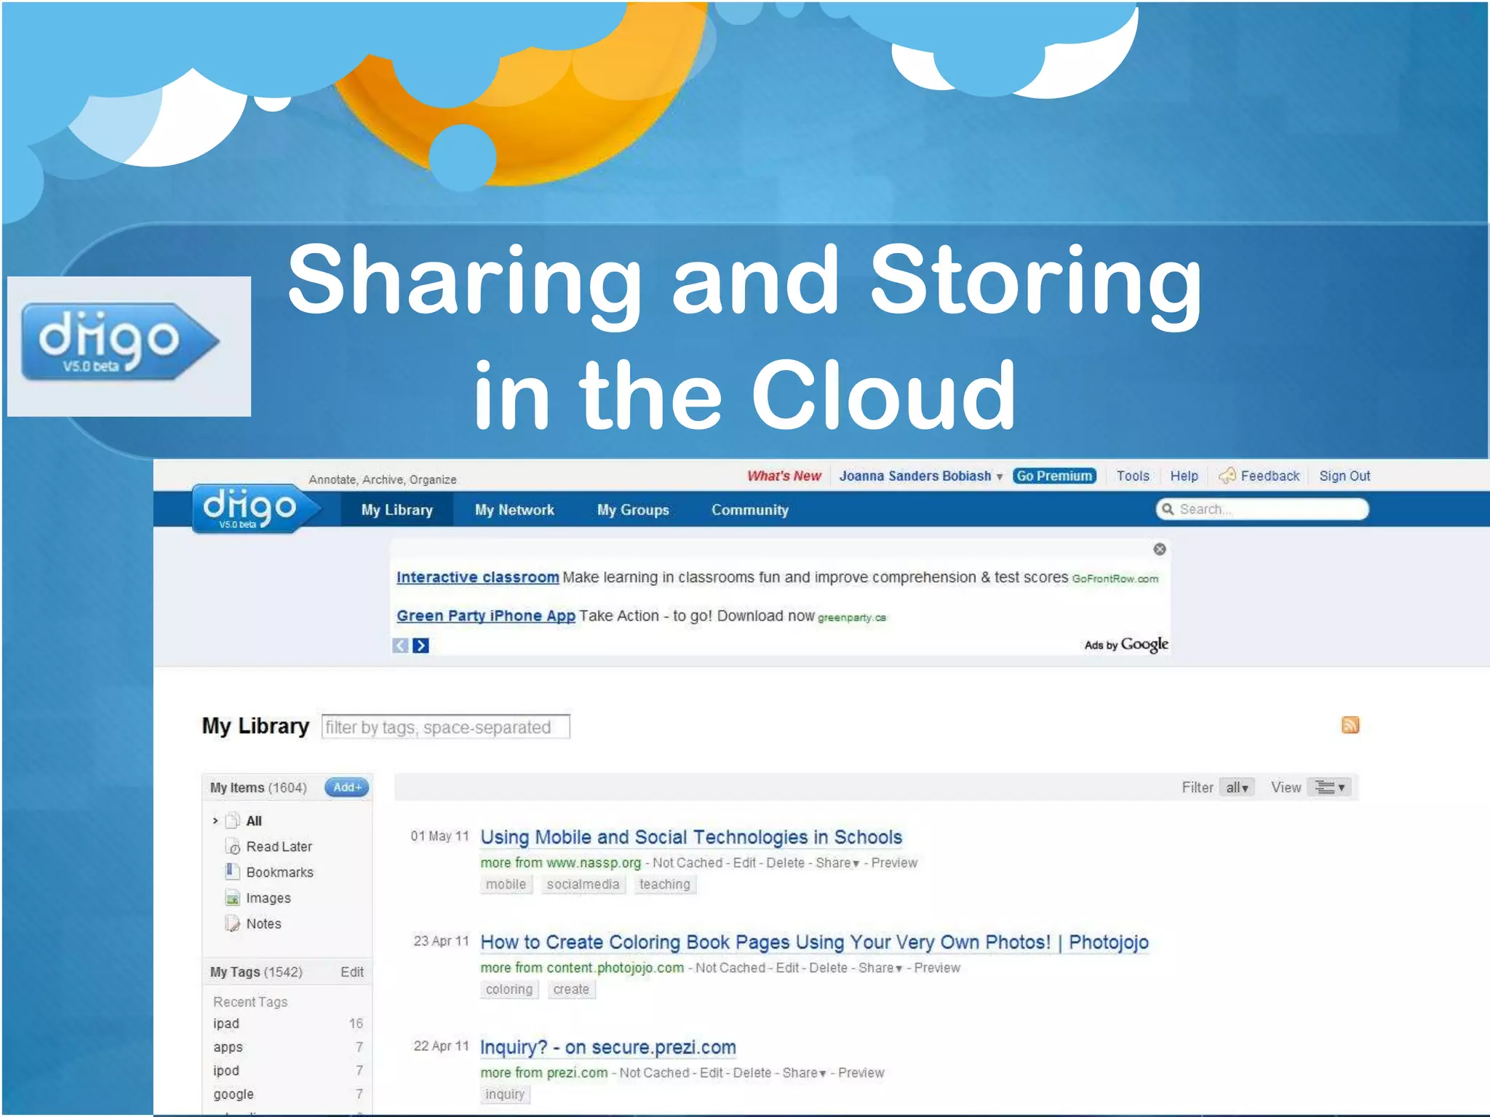Click the Feedback megaphone icon
1490x1117 pixels.
pos(1227,476)
